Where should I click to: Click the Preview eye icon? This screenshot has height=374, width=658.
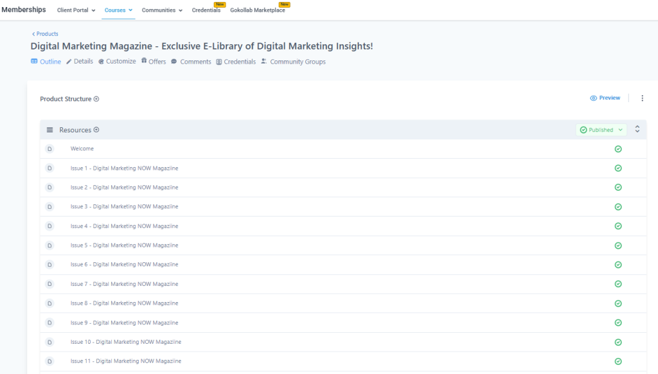592,98
